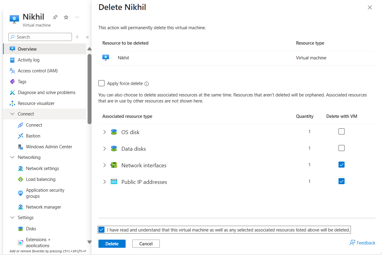Open the Feedback link
This screenshot has width=382, height=255.
pos(362,243)
